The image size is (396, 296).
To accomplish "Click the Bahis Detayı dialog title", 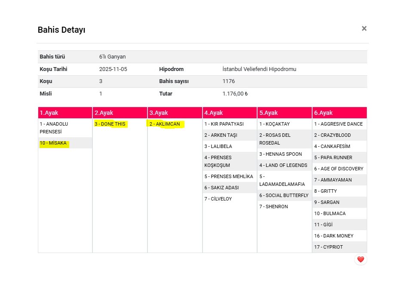I will (61, 30).
